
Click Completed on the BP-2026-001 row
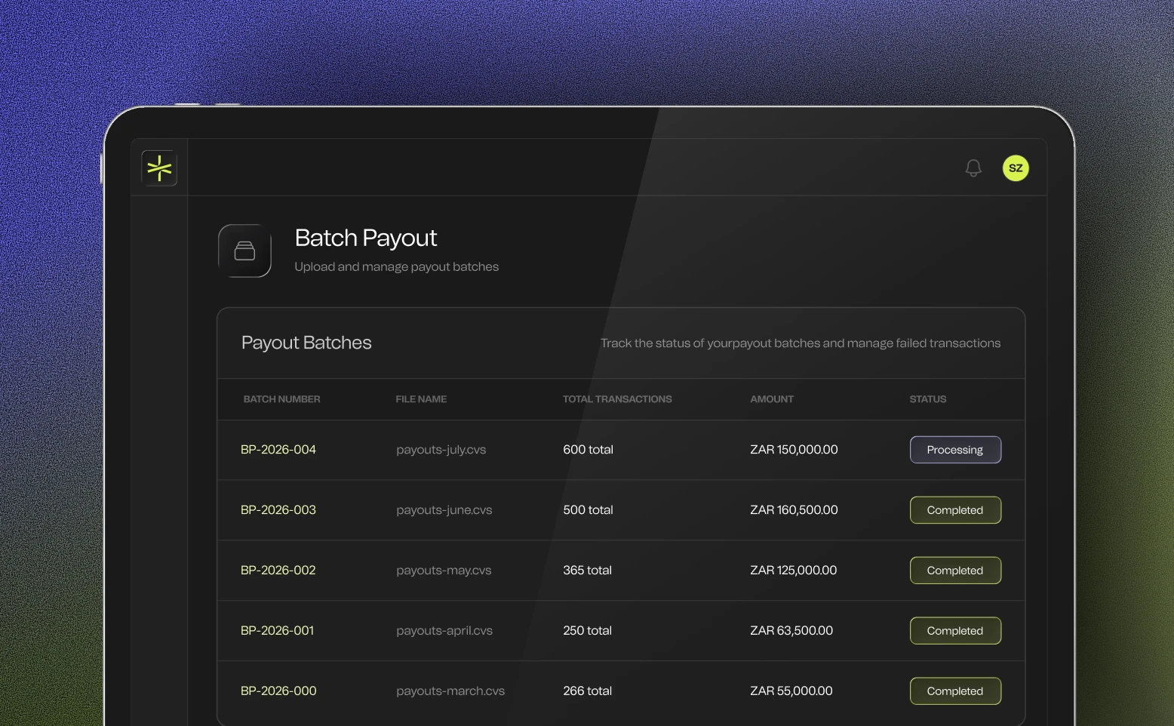(954, 630)
